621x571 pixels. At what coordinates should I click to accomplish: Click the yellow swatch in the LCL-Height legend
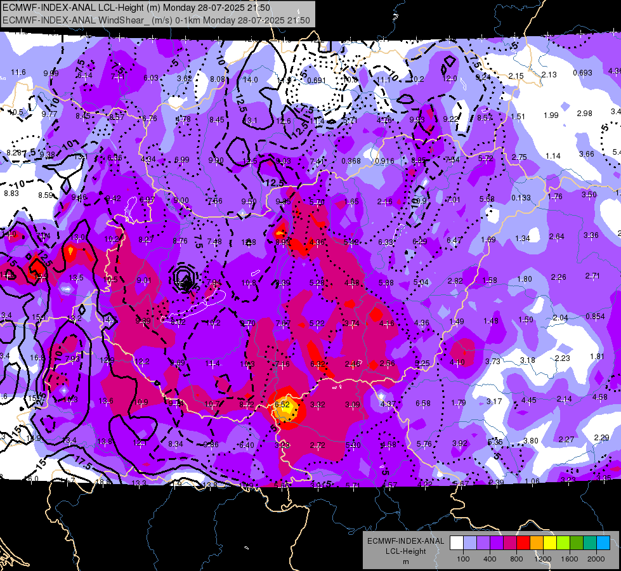(550, 543)
